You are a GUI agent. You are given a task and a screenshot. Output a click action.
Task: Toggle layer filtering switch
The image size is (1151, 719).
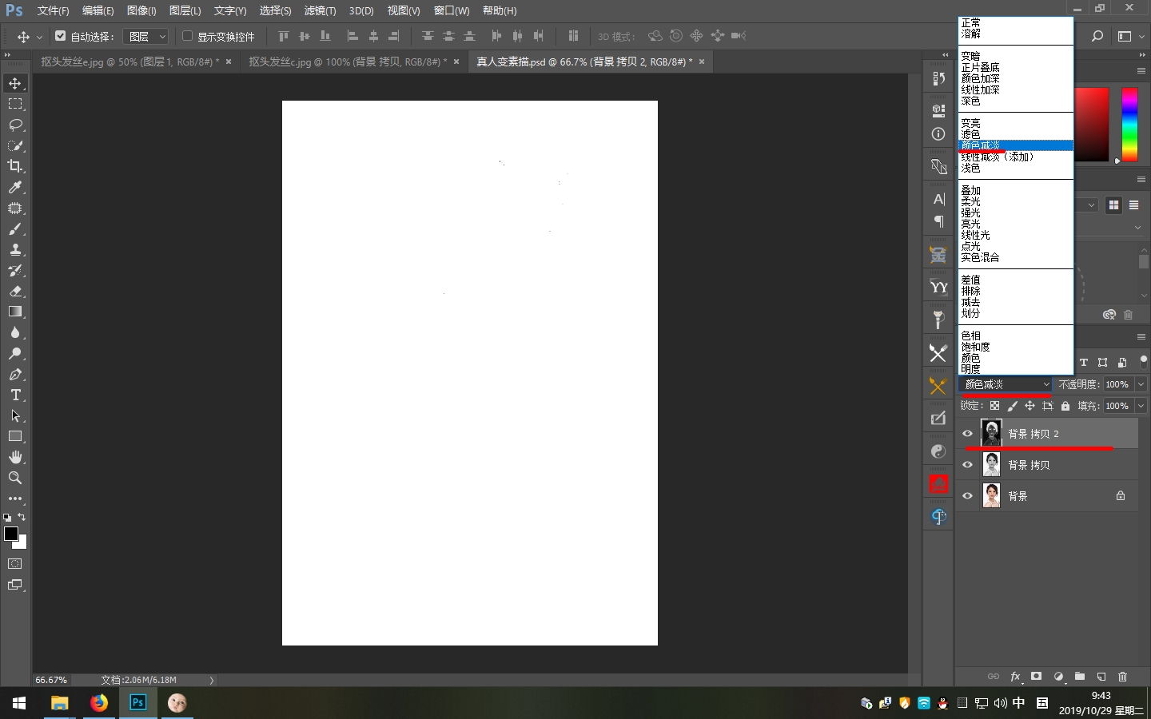[x=1143, y=361]
